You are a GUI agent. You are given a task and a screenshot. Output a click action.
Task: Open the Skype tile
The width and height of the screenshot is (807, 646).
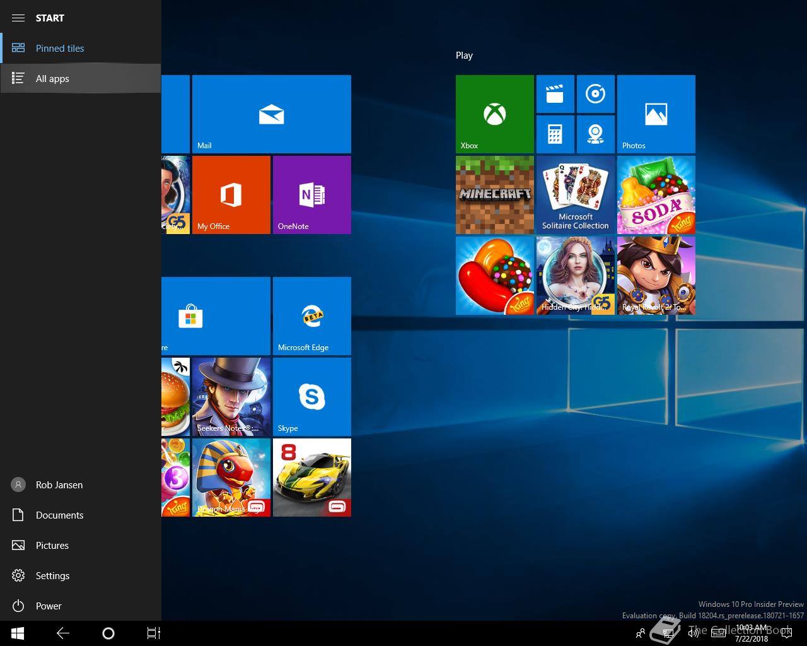coord(311,397)
